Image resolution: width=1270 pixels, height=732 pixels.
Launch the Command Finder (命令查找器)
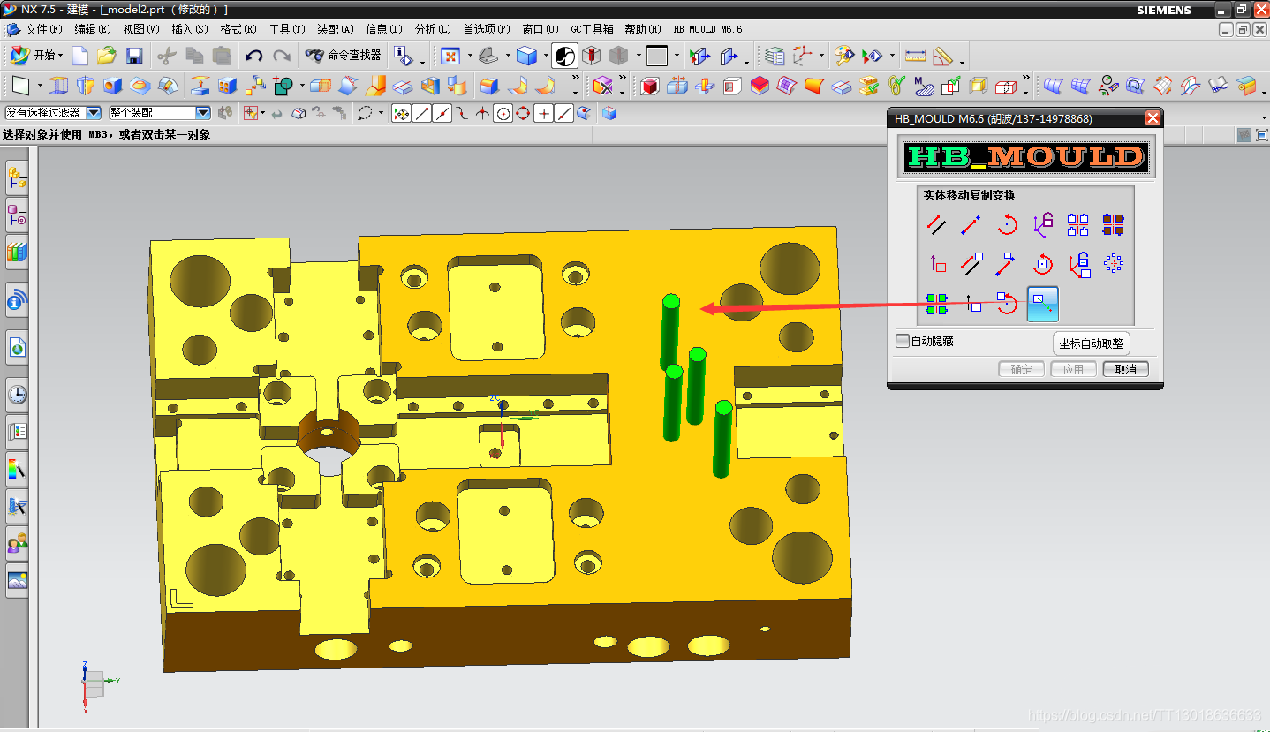344,56
